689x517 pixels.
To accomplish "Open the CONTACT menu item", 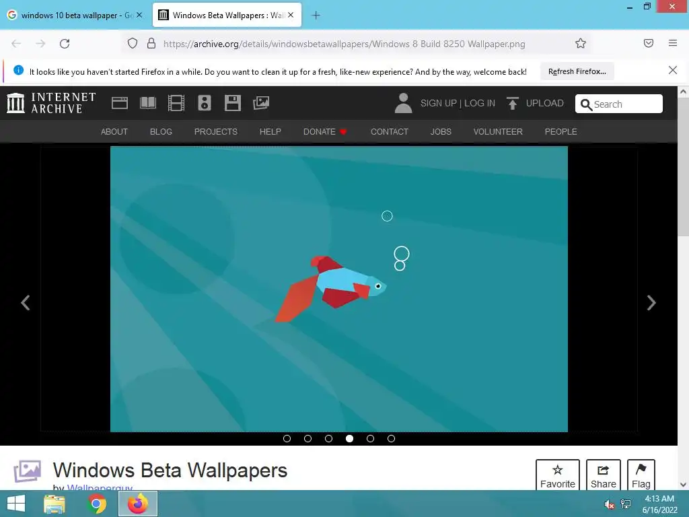I will click(x=390, y=132).
